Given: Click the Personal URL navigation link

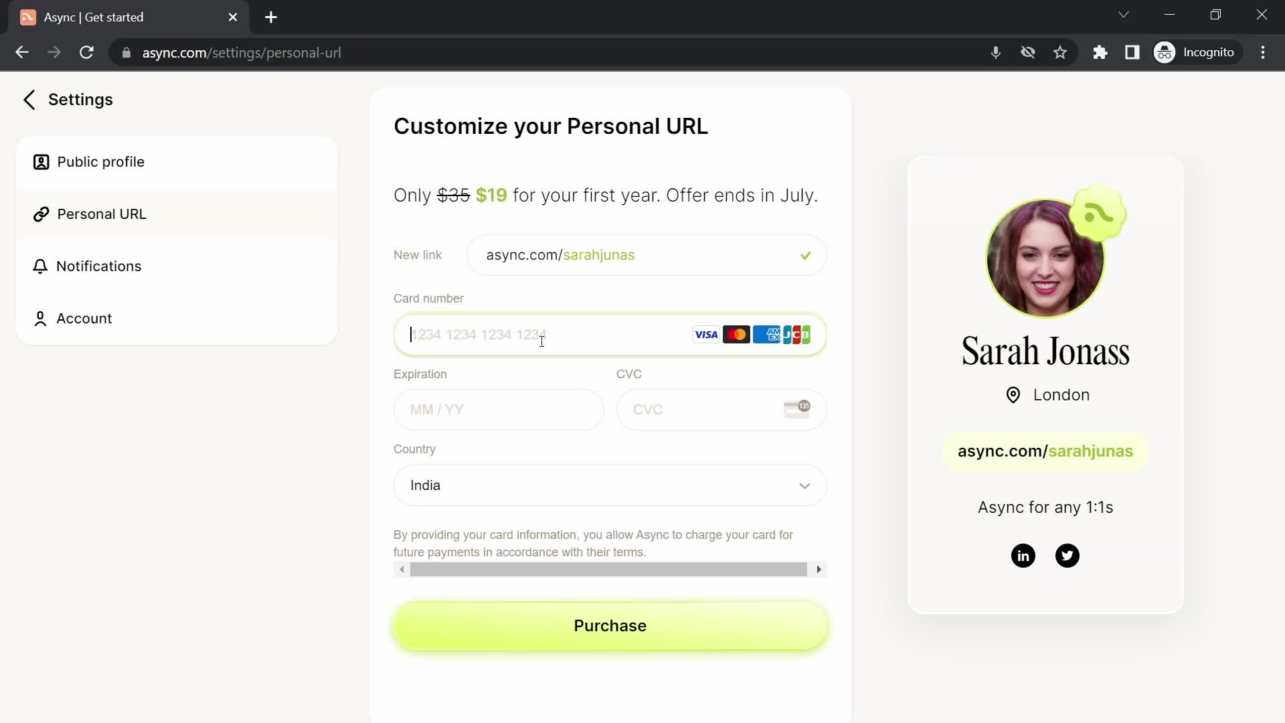Looking at the screenshot, I should point(102,214).
